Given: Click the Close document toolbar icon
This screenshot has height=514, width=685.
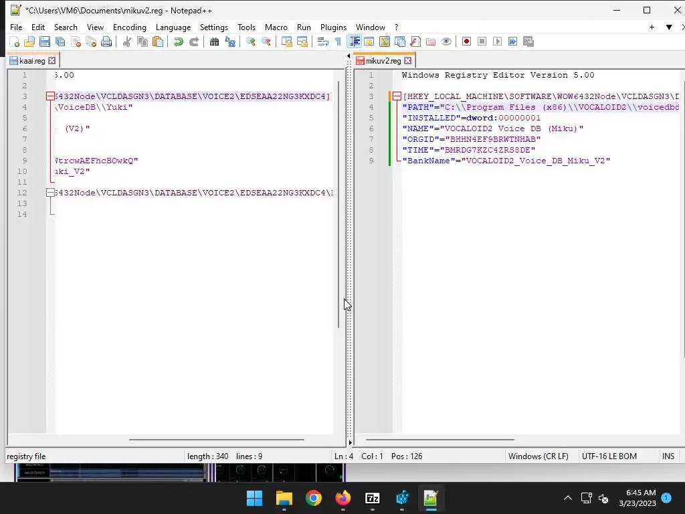Looking at the screenshot, I should coord(76,41).
